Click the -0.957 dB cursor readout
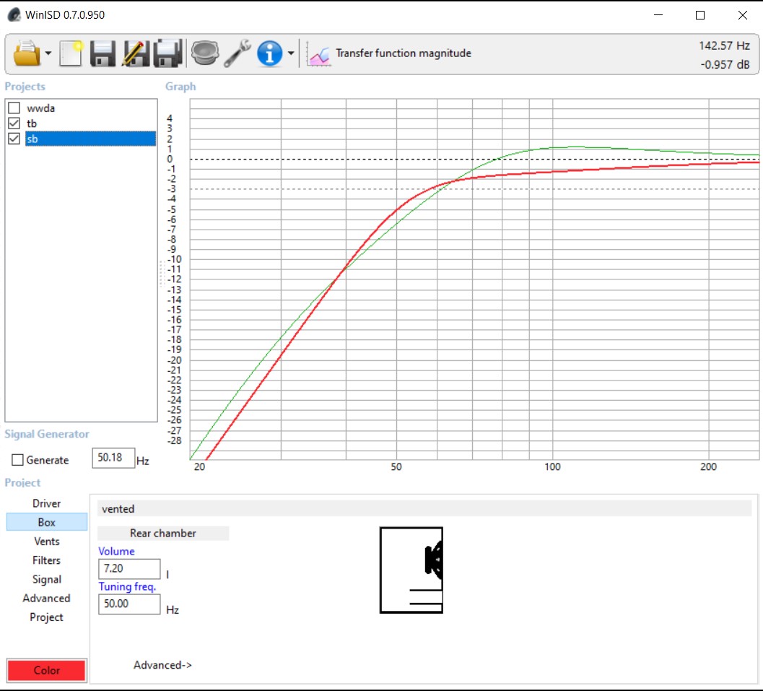This screenshot has height=691, width=763. (725, 64)
